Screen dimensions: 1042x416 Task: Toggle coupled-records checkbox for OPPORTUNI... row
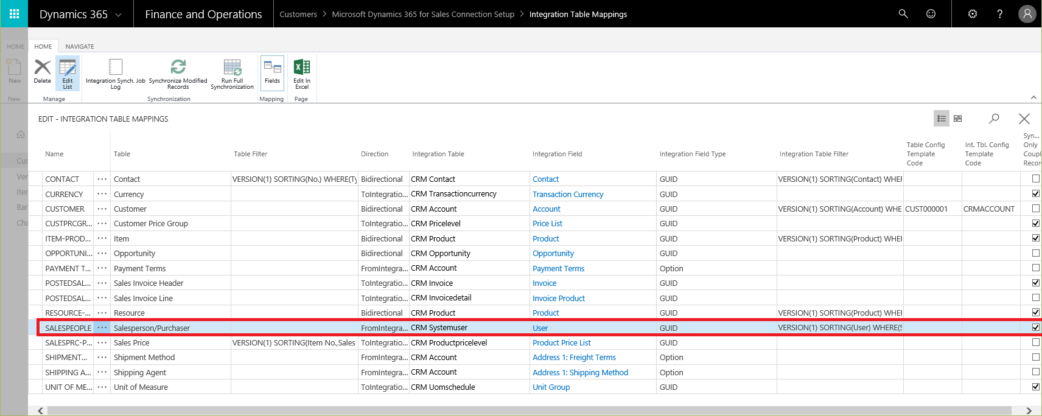pyautogui.click(x=1035, y=253)
